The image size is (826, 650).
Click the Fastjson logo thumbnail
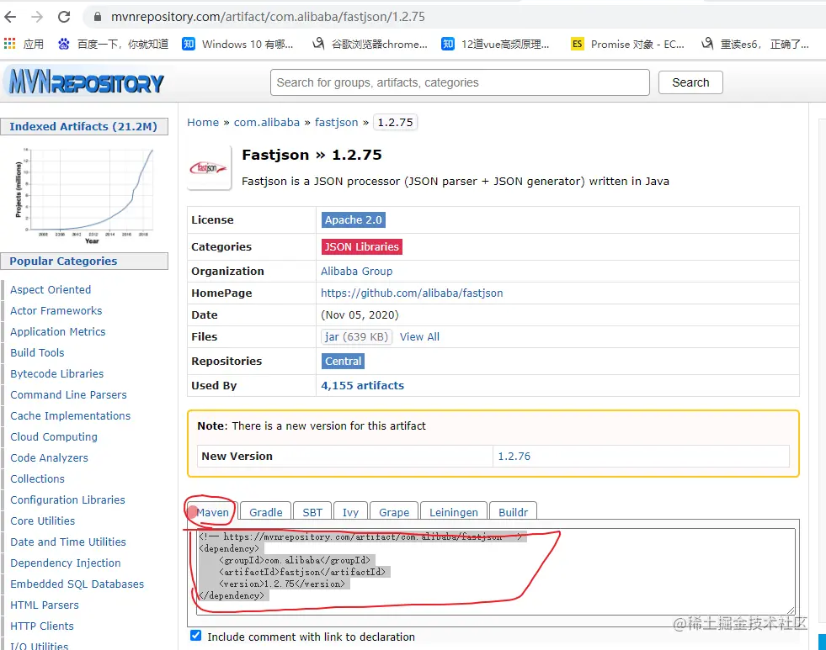tap(209, 168)
